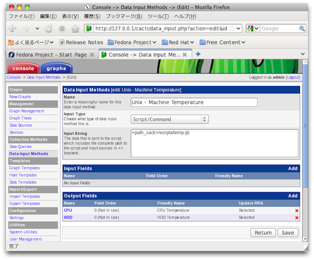The width and height of the screenshot is (314, 260).
Task: Go to the browser home page icon
Action: (75, 28)
